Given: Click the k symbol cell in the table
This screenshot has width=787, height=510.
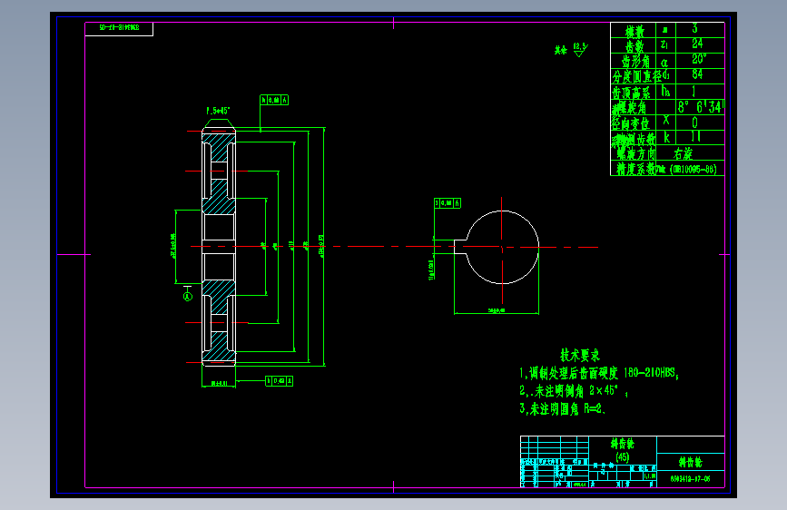Looking at the screenshot, I should click(666, 137).
